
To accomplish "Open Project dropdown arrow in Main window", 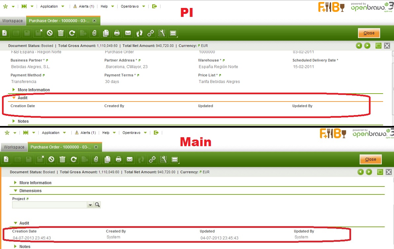I will tap(90, 205).
